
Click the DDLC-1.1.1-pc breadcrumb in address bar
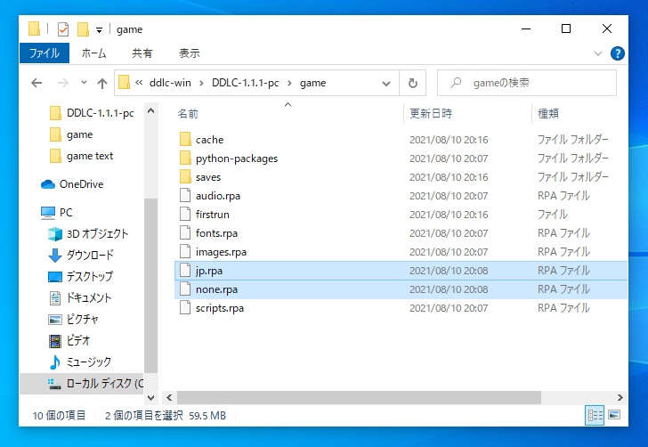coord(246,83)
